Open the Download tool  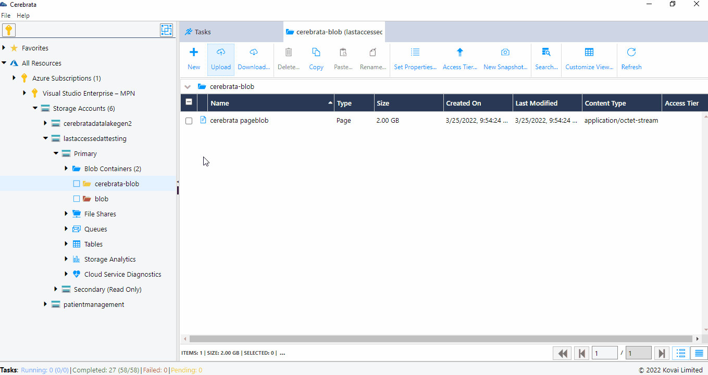[x=254, y=57]
